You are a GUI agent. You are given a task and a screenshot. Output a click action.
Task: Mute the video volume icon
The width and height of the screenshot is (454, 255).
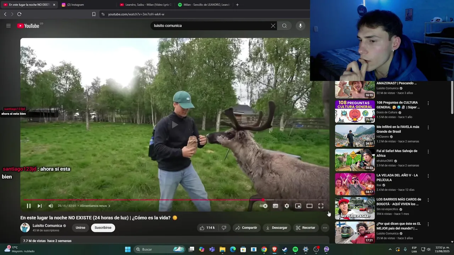tap(51, 206)
